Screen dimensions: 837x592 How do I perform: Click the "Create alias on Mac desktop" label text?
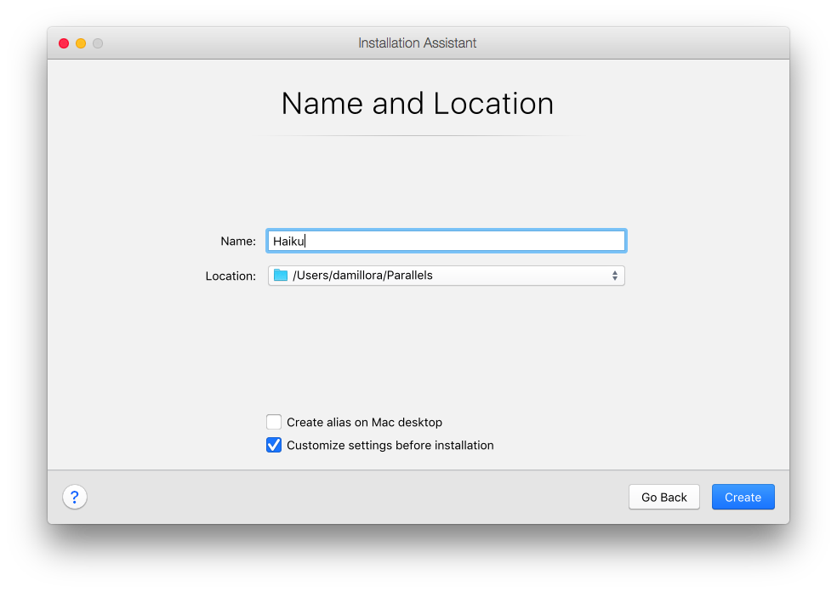click(364, 422)
